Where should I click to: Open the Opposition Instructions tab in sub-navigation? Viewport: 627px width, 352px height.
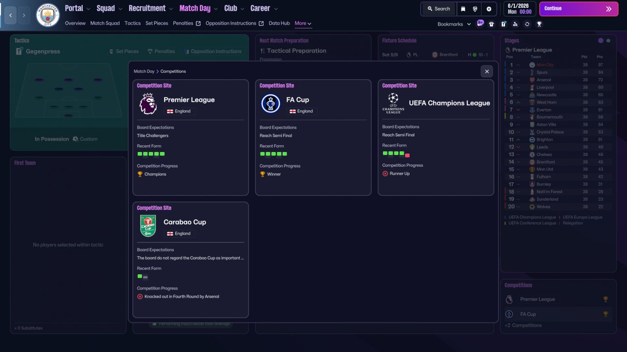(231, 23)
